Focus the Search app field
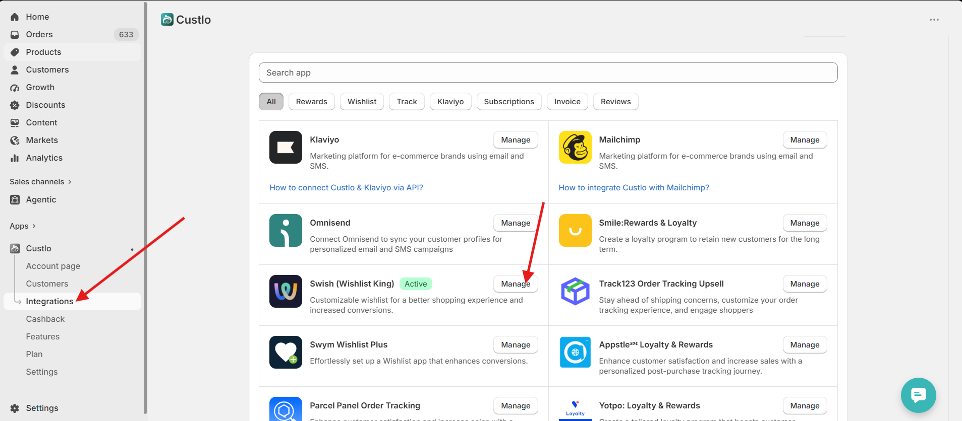Image resolution: width=962 pixels, height=421 pixels. coord(548,73)
